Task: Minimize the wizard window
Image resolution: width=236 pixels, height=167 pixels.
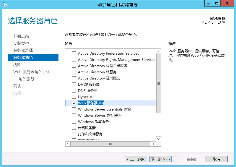Action: (209, 4)
